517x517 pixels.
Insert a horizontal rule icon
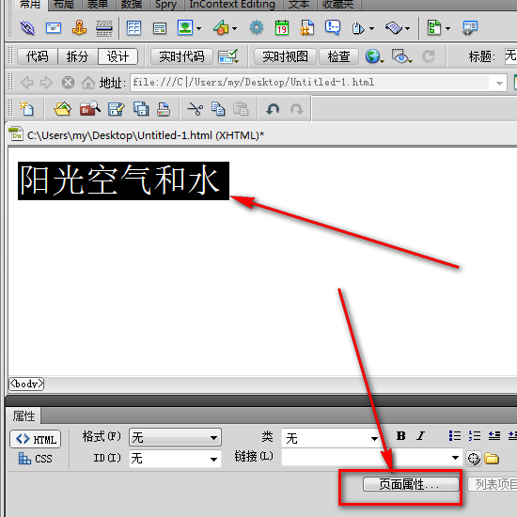pos(104,28)
